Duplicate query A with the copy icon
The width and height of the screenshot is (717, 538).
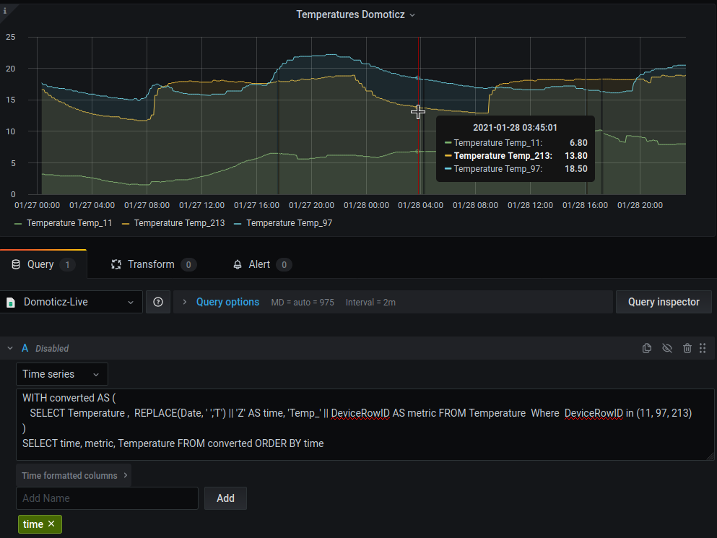(x=646, y=348)
